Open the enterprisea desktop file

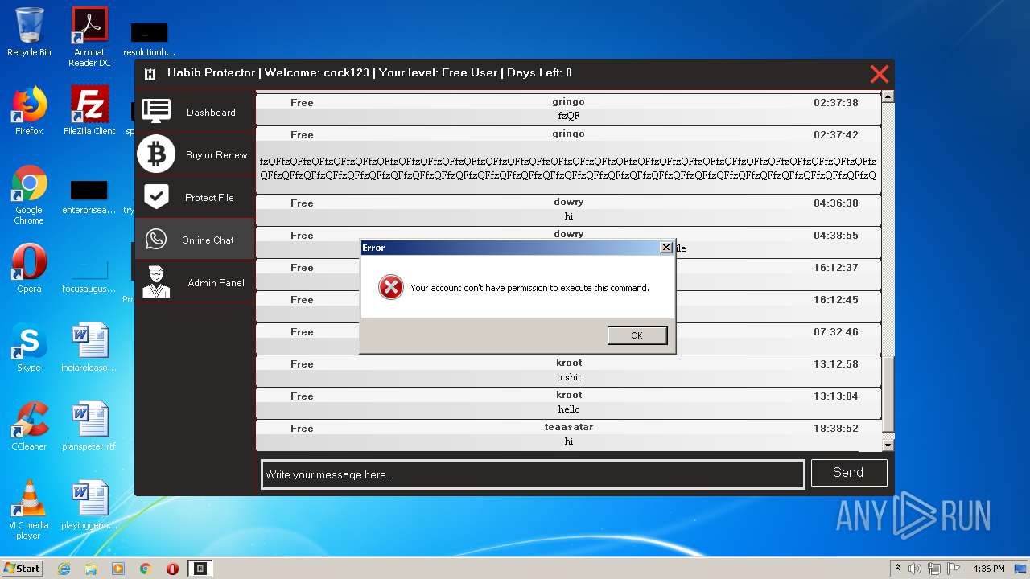pos(89,196)
